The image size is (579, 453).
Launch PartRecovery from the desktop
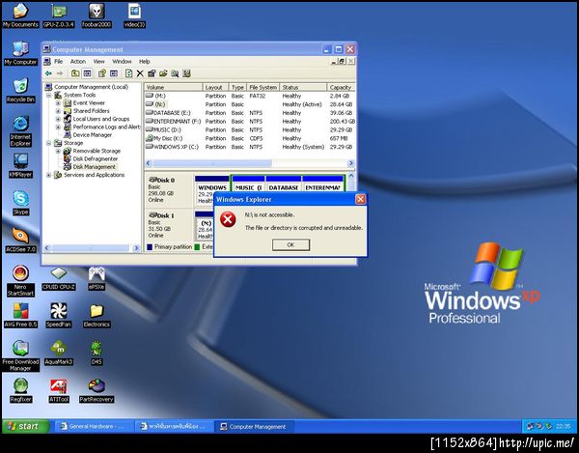tap(96, 390)
